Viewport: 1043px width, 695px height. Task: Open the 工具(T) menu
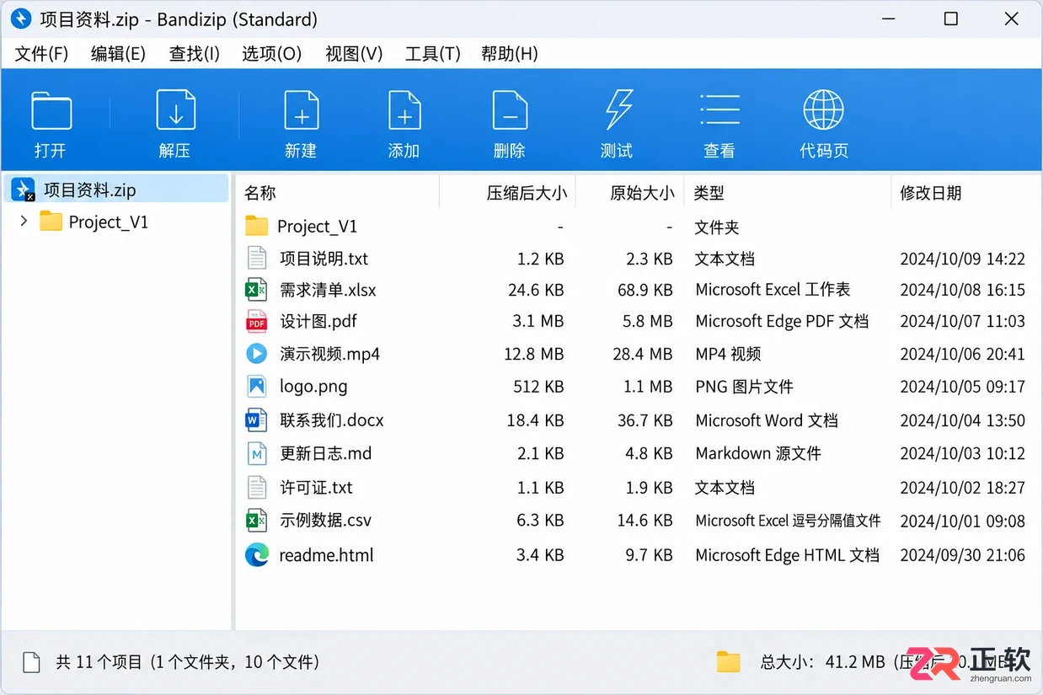[432, 54]
